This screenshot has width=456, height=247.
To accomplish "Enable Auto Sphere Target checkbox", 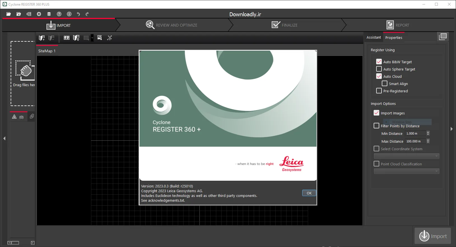I will [379, 69].
